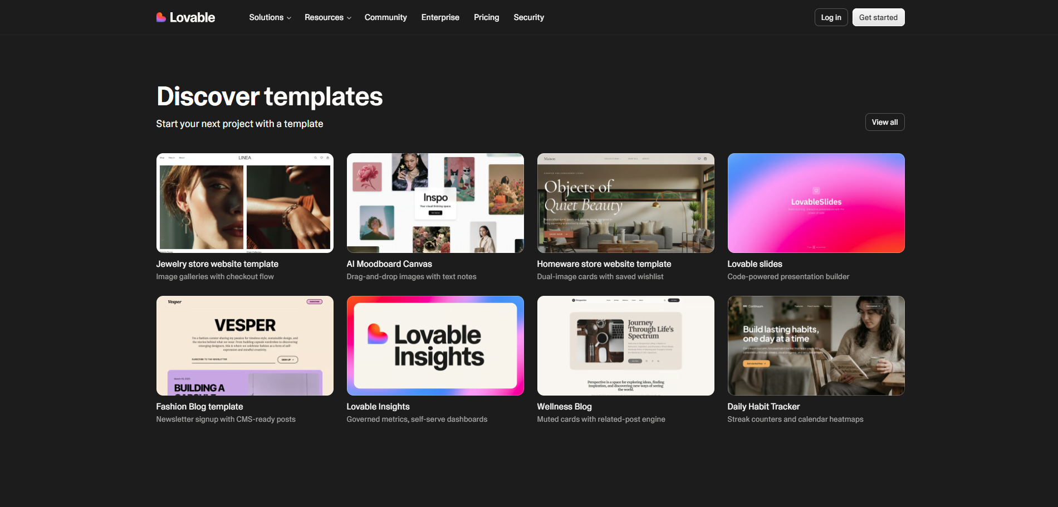Click 'Streak counters and calendar heatmaps' text

click(x=796, y=420)
